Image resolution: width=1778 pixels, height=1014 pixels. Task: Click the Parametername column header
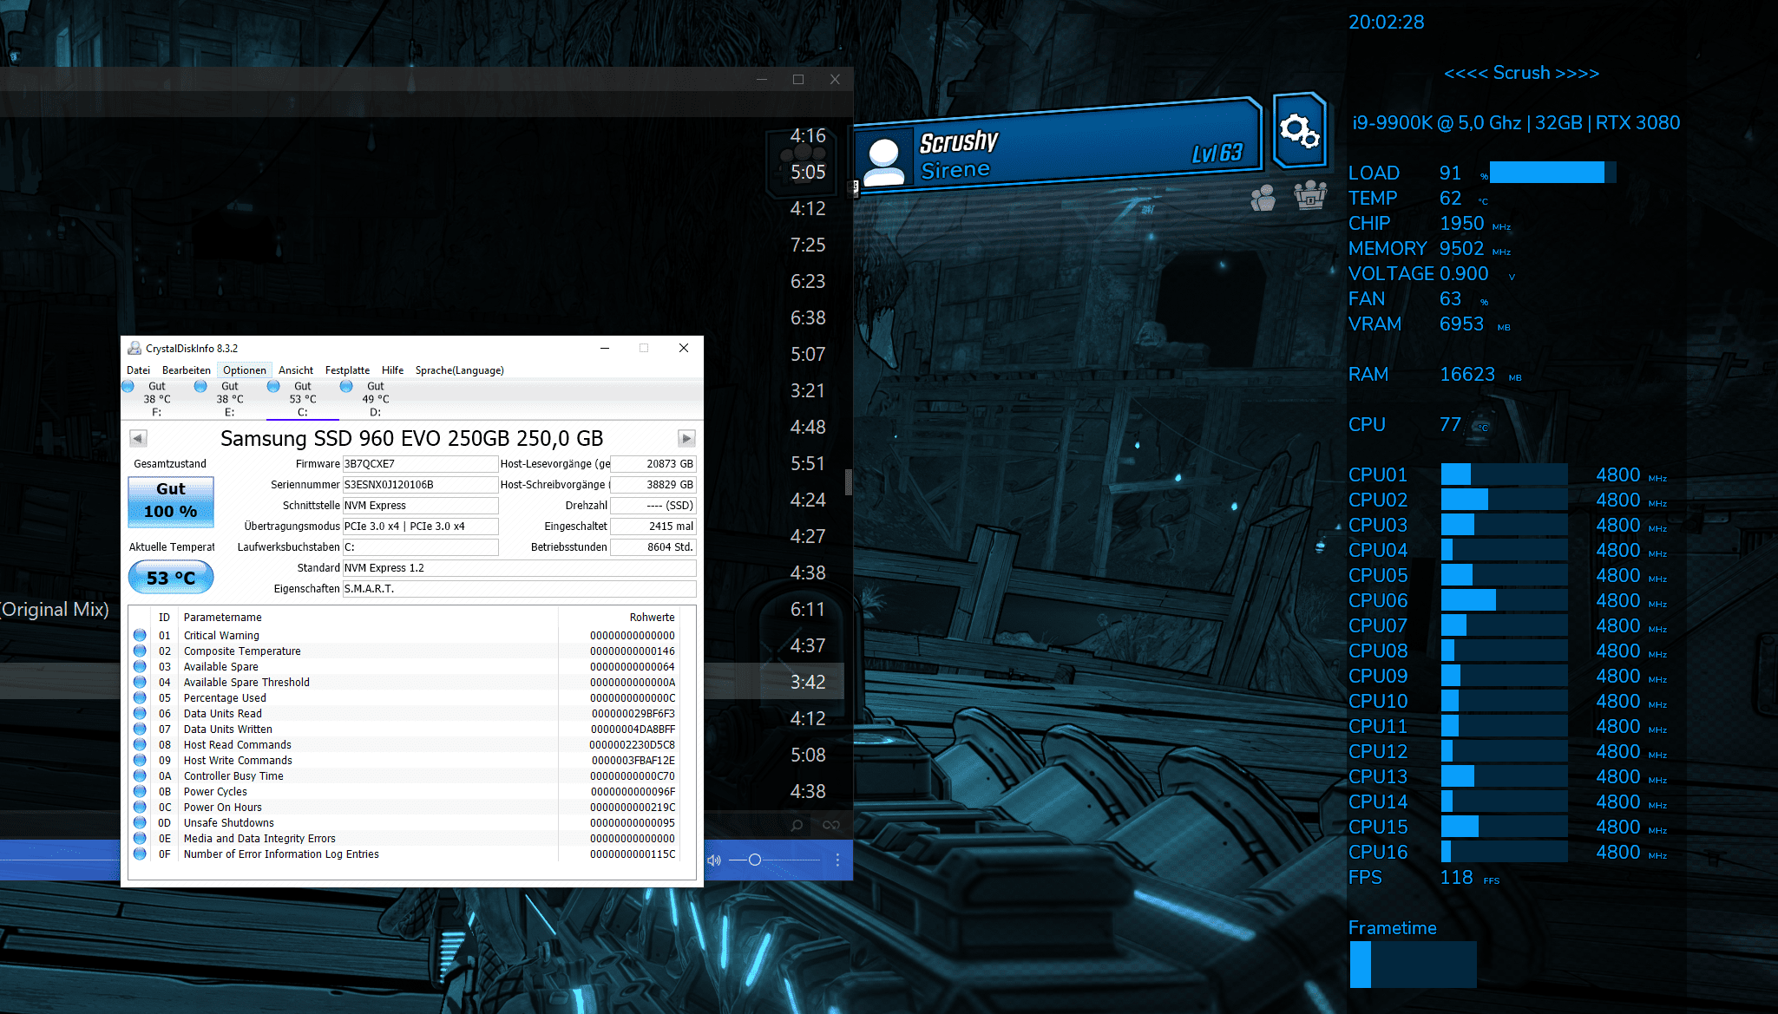(x=369, y=618)
